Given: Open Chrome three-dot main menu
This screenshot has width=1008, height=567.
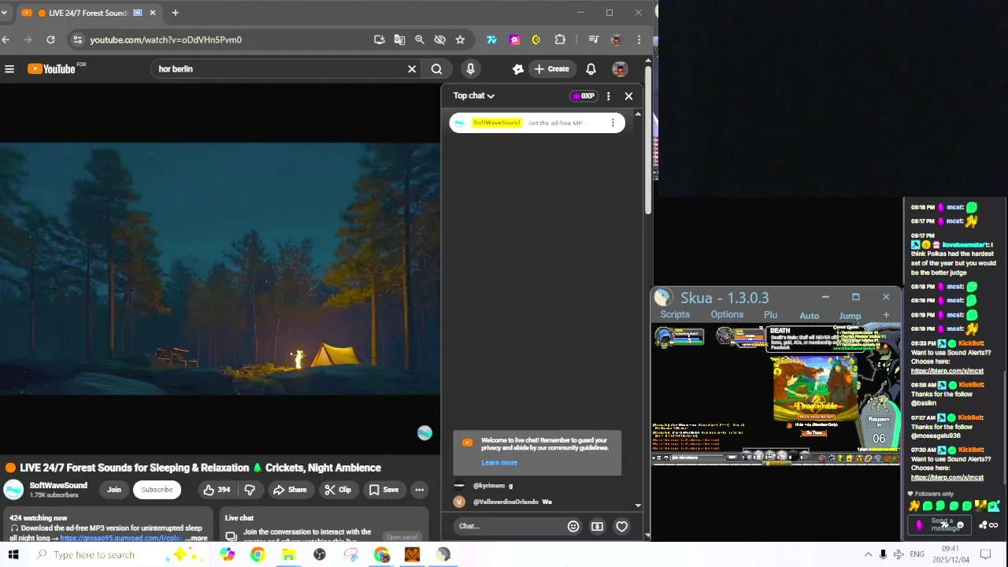Looking at the screenshot, I should (639, 39).
